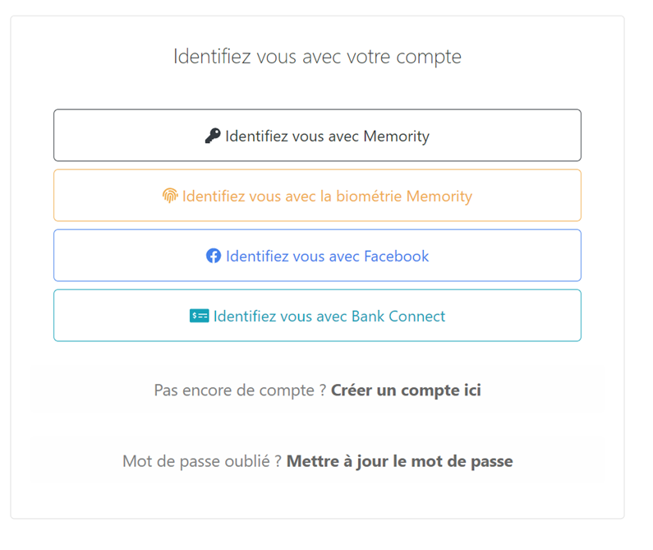Click the orange fingerprint biometric icon
Image resolution: width=653 pixels, height=550 pixels.
point(170,196)
